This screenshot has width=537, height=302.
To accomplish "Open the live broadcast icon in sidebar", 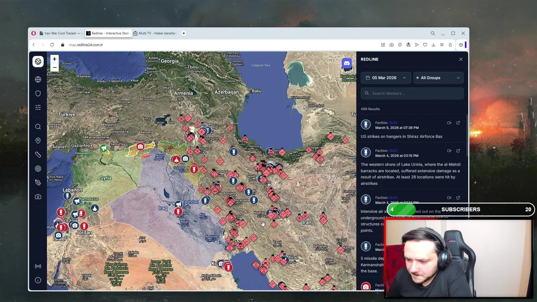I will click(x=38, y=266).
